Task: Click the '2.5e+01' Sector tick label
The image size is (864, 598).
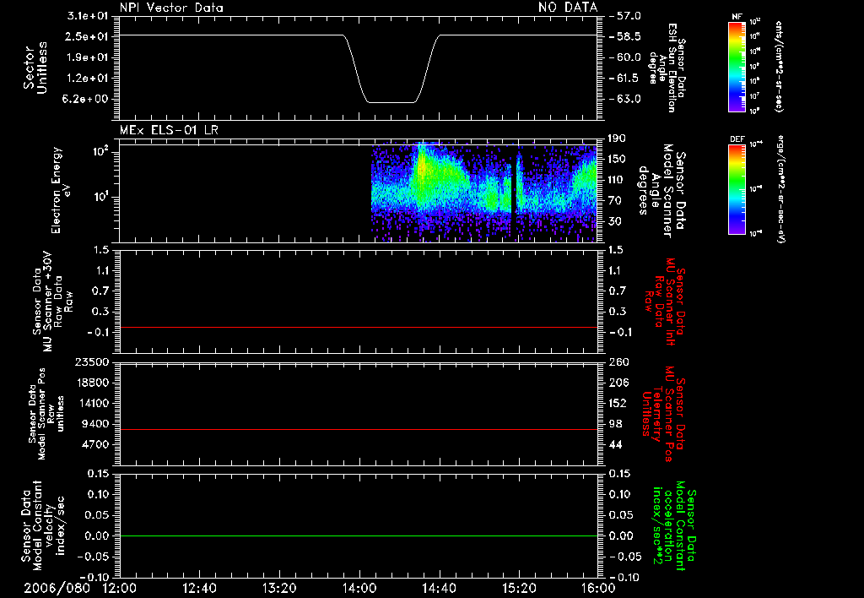Action: [88, 36]
